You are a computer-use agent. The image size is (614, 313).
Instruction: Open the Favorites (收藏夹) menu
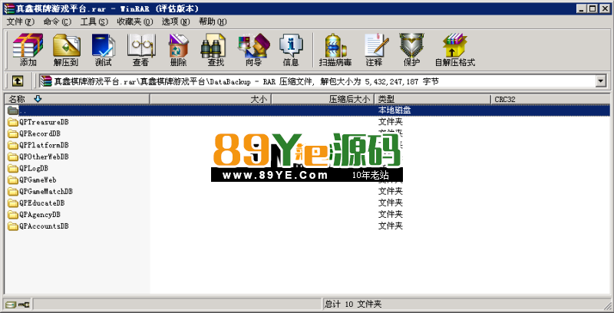135,21
